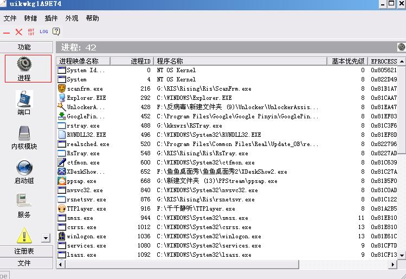Open the 帮助 menu

click(93, 18)
